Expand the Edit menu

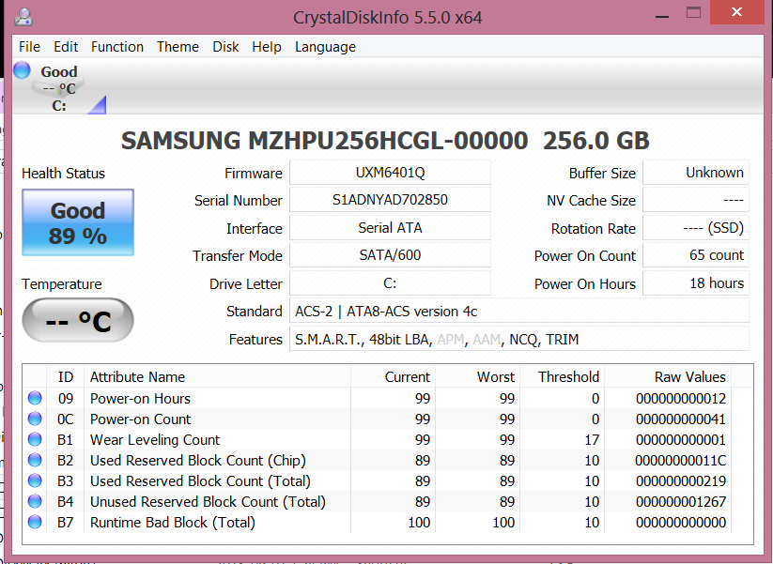pyautogui.click(x=66, y=47)
